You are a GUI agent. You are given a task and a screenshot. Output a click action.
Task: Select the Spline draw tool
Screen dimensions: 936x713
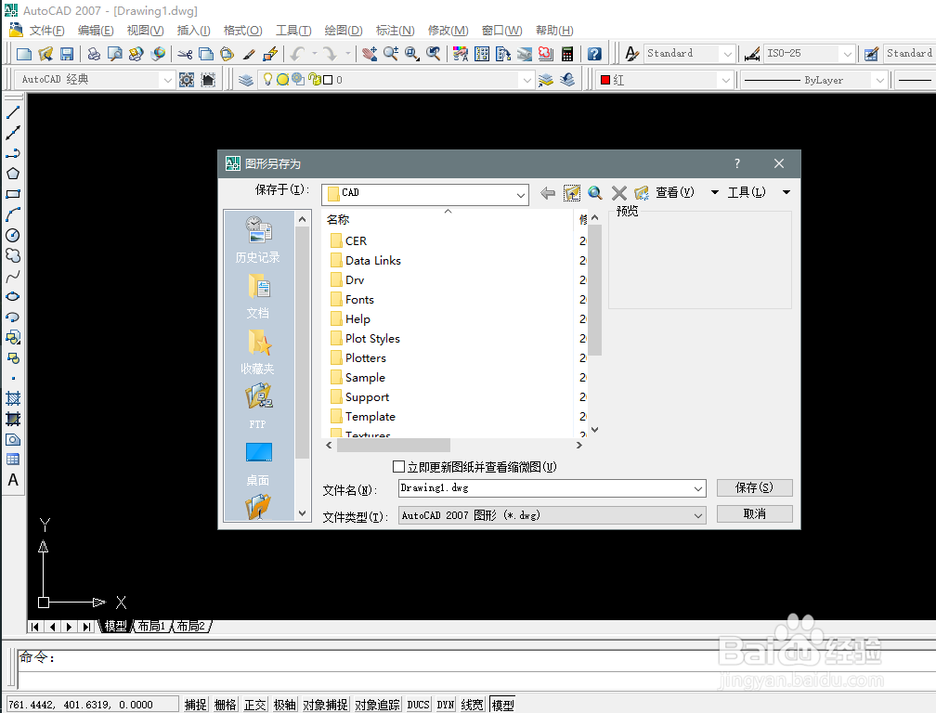click(x=13, y=277)
